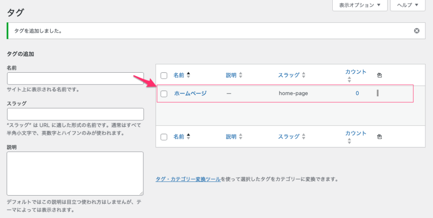Sort by スラッグ using header sort arrows
This screenshot has height=218, width=433.
click(303, 75)
